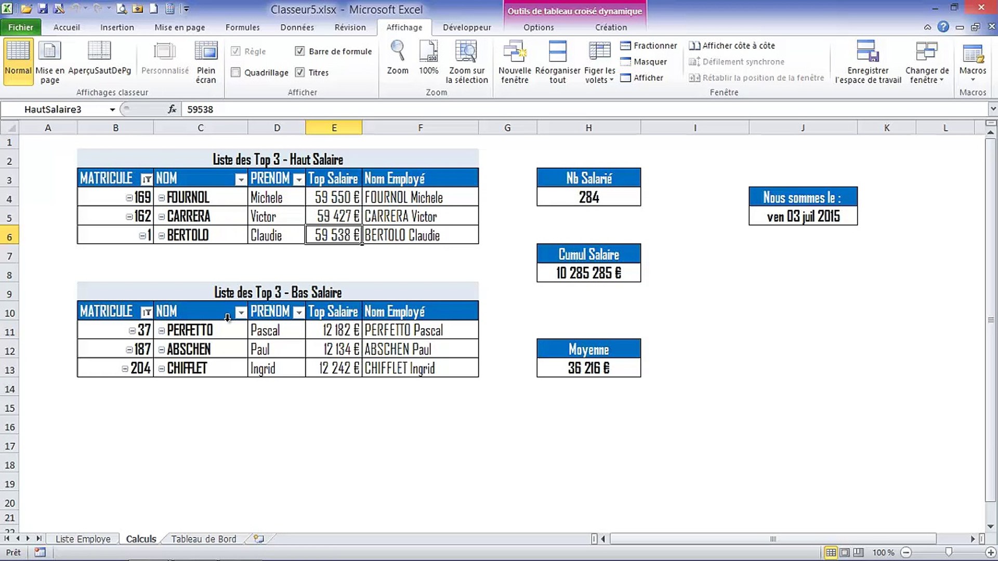Expand the Changer de fenêtre dropdown

point(927,61)
